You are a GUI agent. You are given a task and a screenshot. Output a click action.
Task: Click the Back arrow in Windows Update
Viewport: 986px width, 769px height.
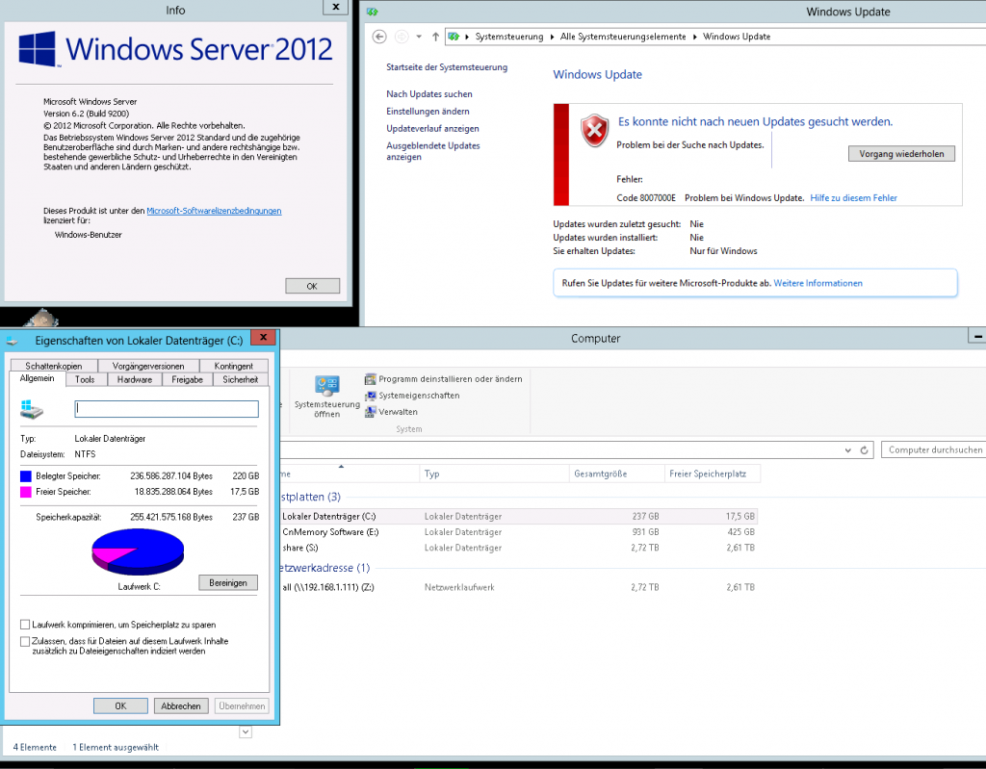[379, 37]
